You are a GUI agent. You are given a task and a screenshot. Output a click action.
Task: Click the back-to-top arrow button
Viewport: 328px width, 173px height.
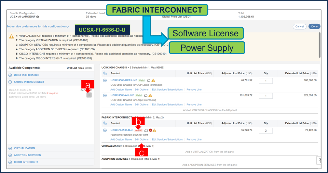tap(319, 160)
